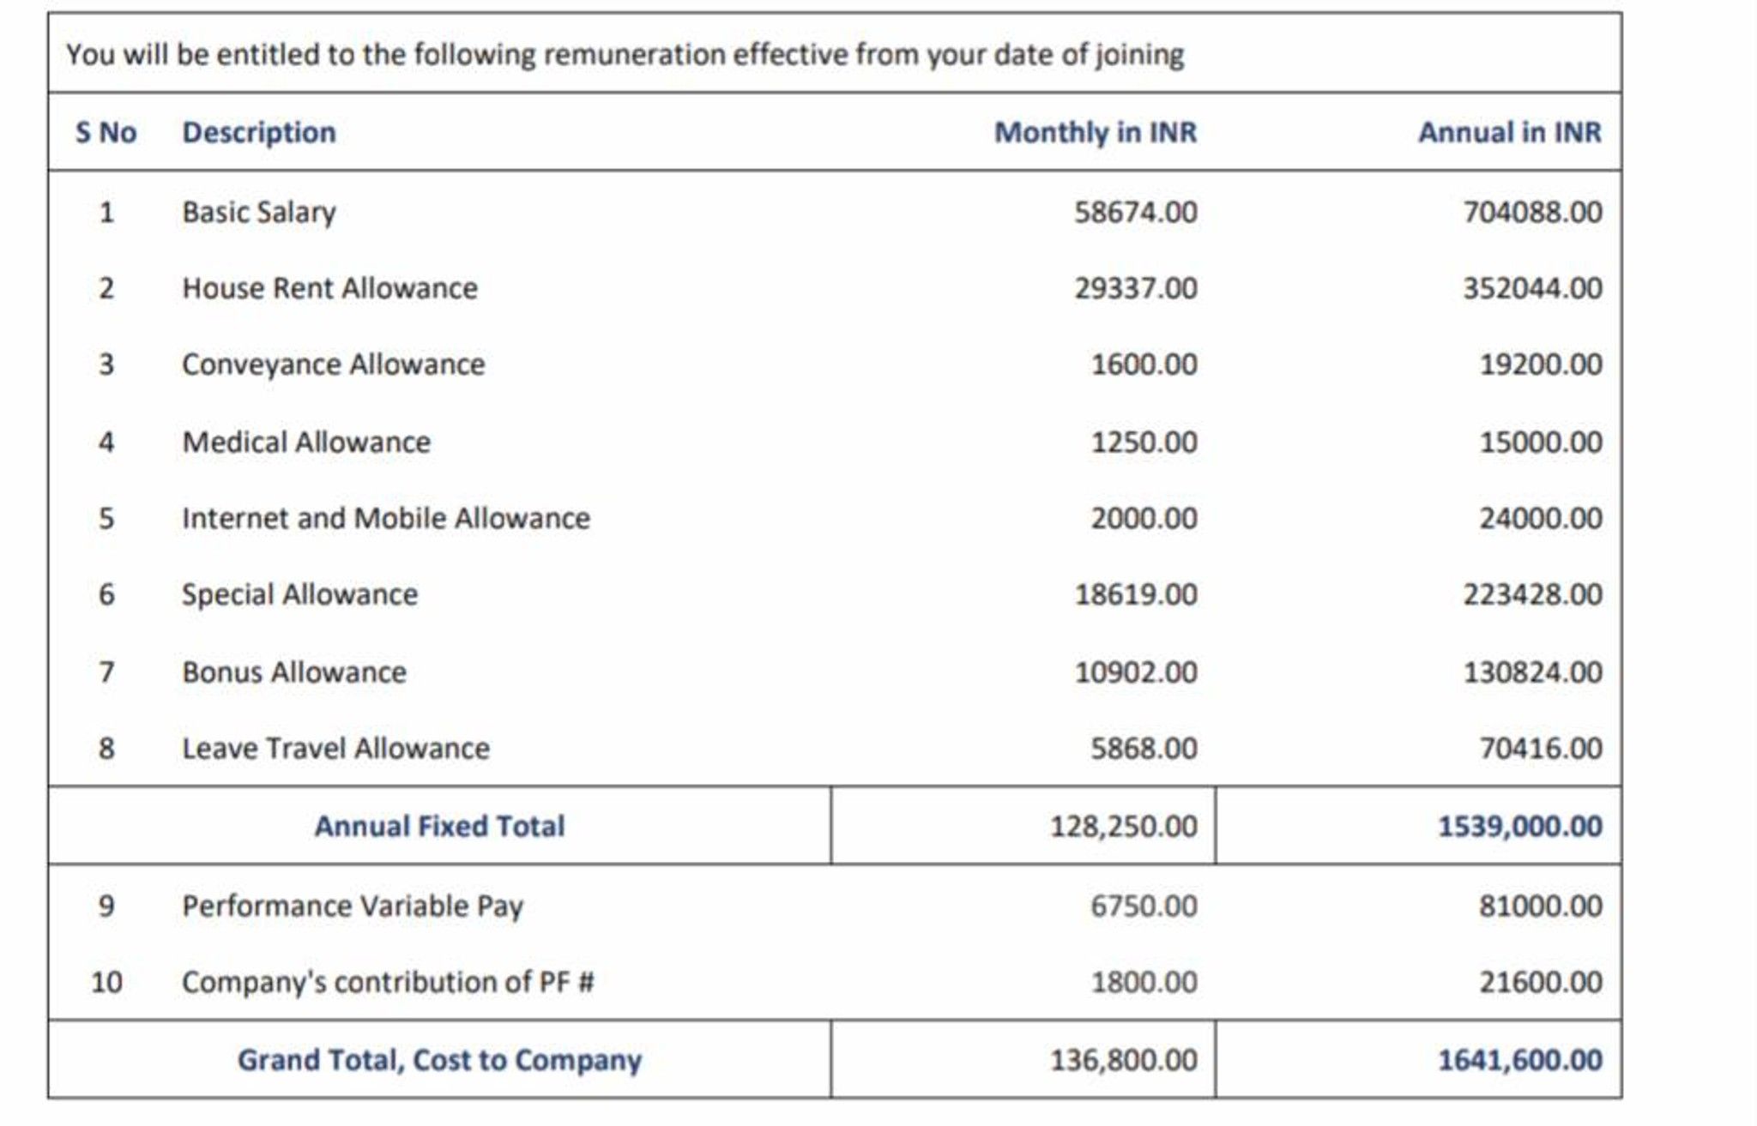The height and width of the screenshot is (1126, 1757).
Task: Select Medical Allowance annual value 15000.00
Action: pyautogui.click(x=1541, y=442)
